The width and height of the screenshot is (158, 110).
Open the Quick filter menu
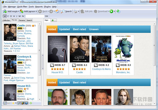click(x=22, y=6)
